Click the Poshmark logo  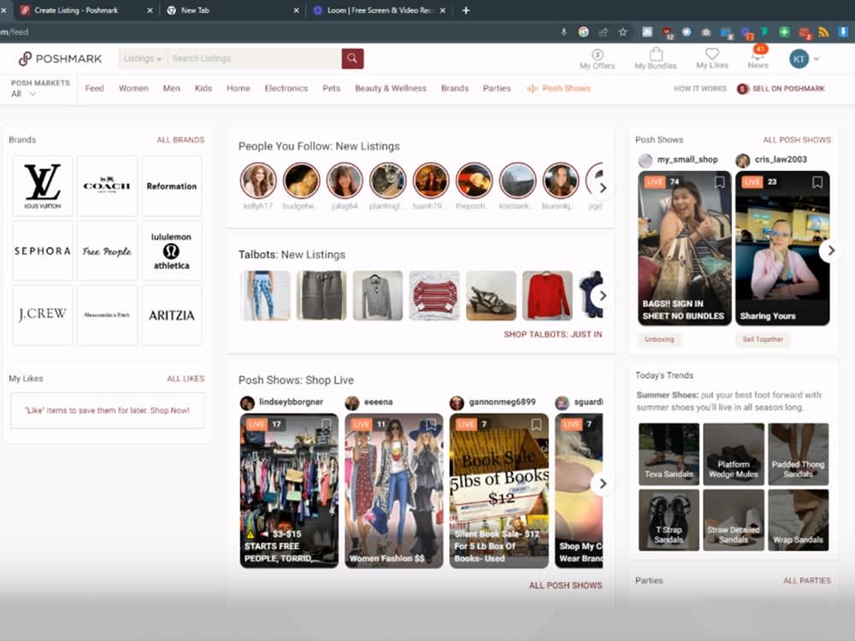coord(60,58)
